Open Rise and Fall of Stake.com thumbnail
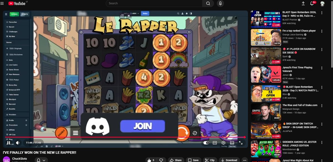 click(x=266, y=112)
